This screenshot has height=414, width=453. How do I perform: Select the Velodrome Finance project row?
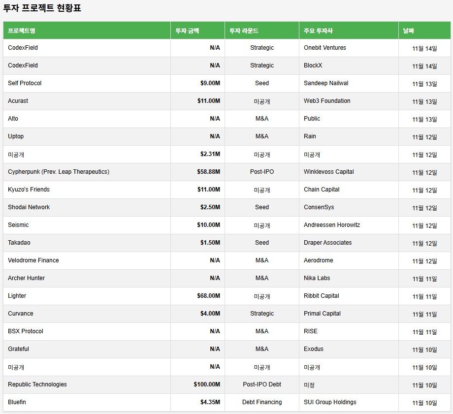tap(33, 260)
